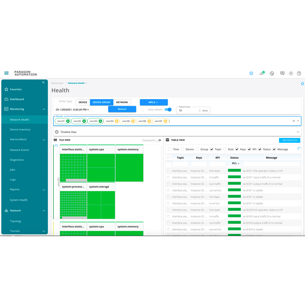The image size is (305, 305).
Task: Check the Group column checkbox
Action: point(197,149)
